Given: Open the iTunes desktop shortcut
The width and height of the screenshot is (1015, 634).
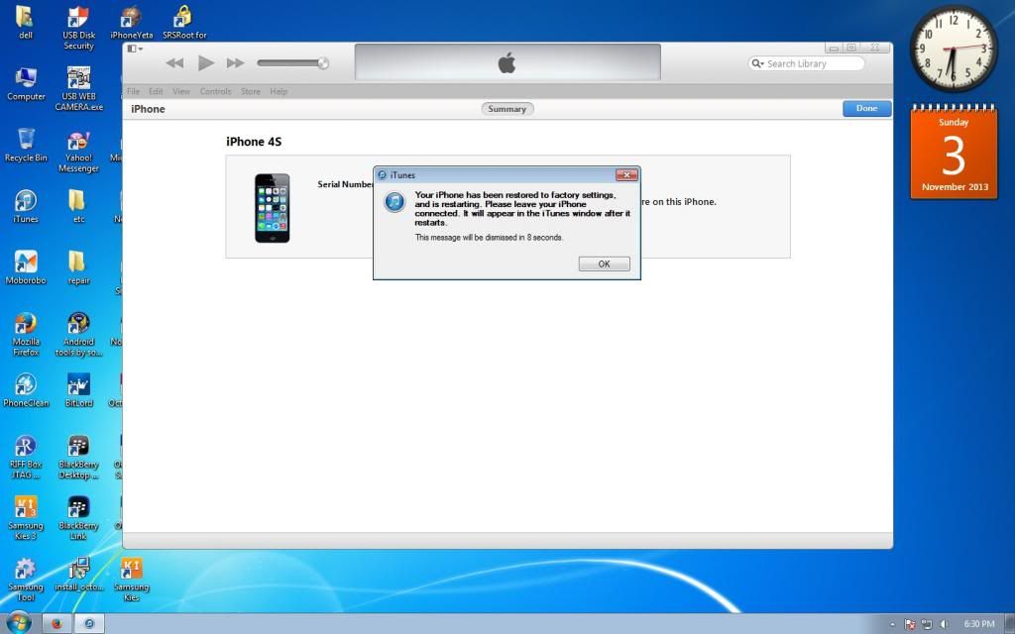Looking at the screenshot, I should click(x=26, y=203).
